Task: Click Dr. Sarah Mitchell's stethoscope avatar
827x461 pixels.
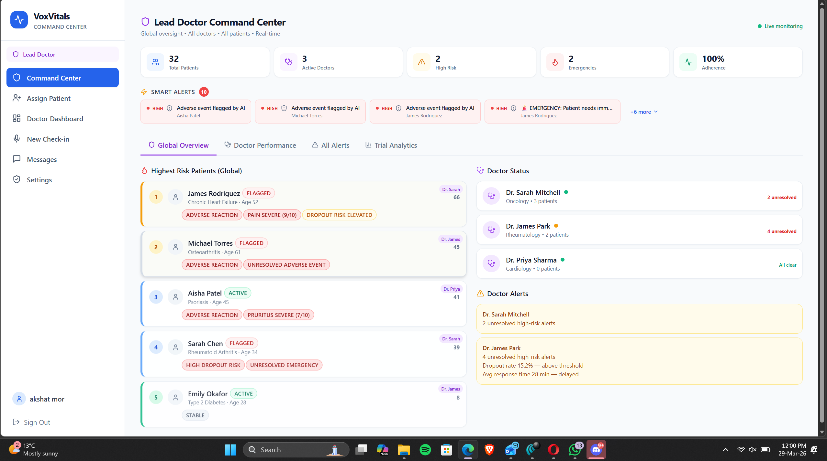Action: pyautogui.click(x=491, y=196)
